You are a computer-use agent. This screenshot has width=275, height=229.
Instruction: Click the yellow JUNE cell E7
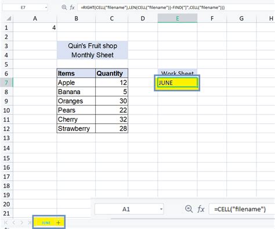(178, 83)
